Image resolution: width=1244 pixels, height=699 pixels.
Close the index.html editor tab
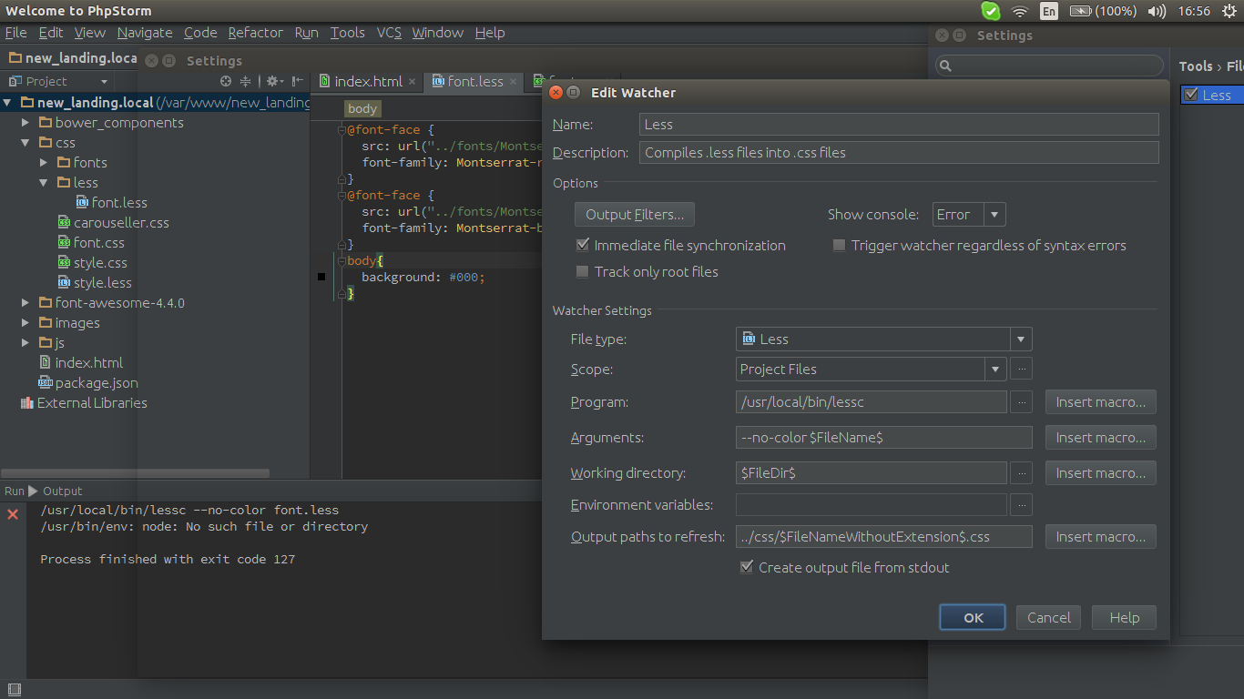(412, 81)
